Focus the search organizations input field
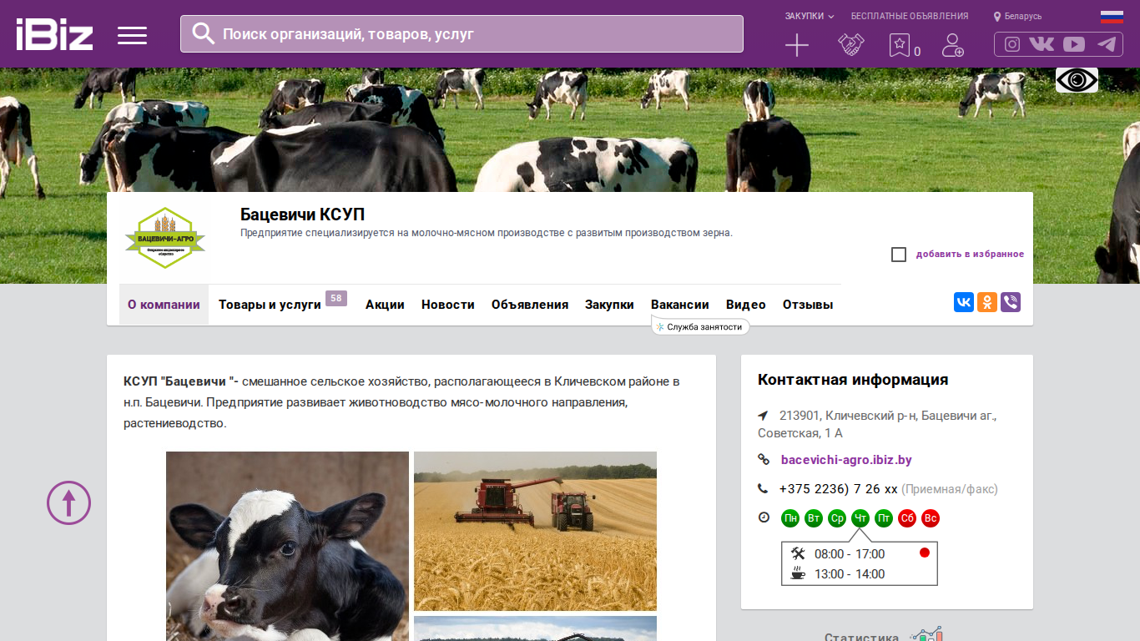1140x641 pixels. tap(462, 34)
